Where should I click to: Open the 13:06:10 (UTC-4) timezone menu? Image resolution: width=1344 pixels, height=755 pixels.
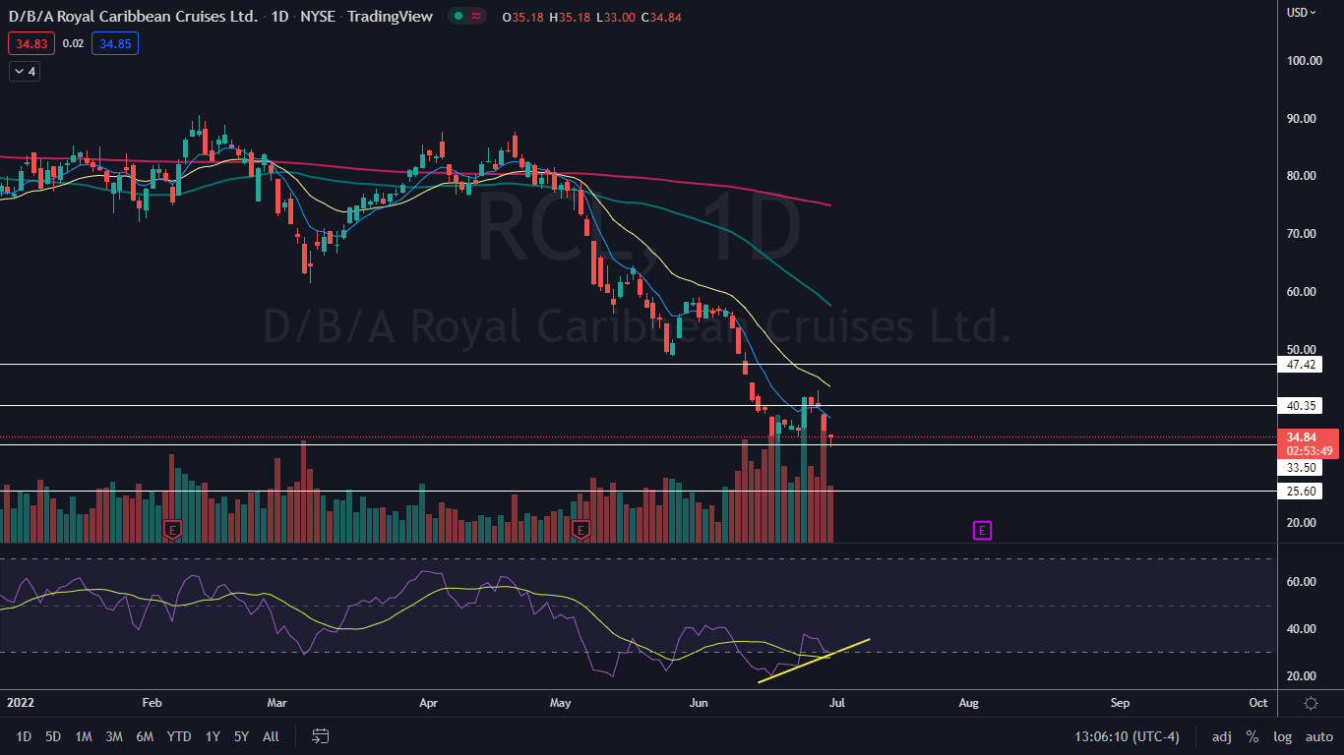click(x=1126, y=736)
